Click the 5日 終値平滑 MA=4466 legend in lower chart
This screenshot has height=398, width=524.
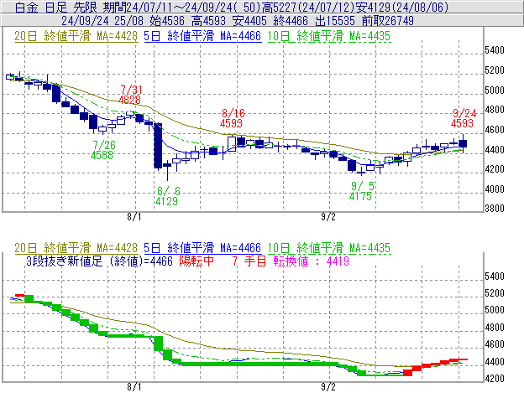pyautogui.click(x=202, y=248)
